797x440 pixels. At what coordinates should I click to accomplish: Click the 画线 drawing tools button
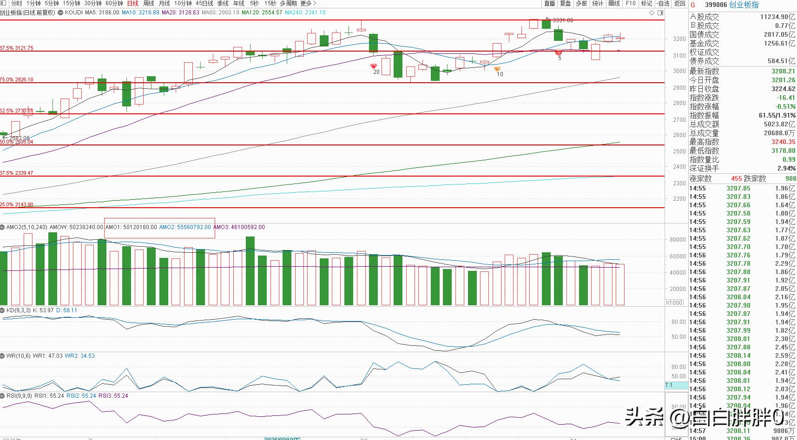point(614,3)
